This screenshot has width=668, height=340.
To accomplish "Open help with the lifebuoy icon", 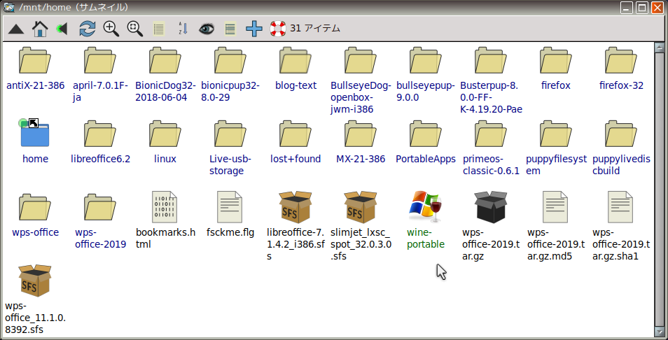I will pos(278,29).
